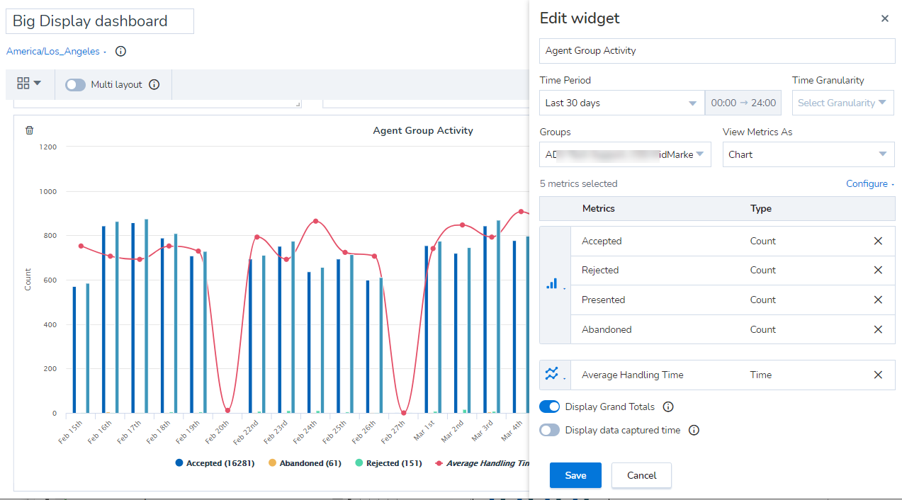Viewport: 902px width, 500px height.
Task: Cancel editing the widget
Action: coord(641,475)
